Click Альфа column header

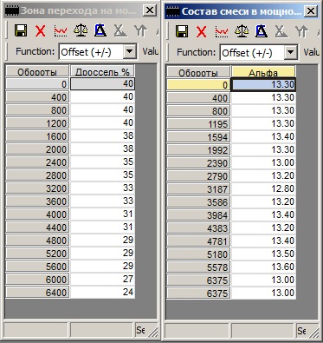(263, 72)
